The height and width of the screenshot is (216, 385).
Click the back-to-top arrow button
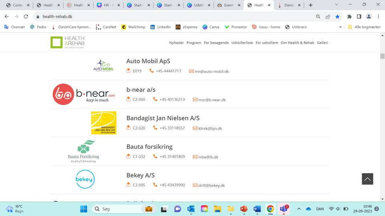point(367,179)
